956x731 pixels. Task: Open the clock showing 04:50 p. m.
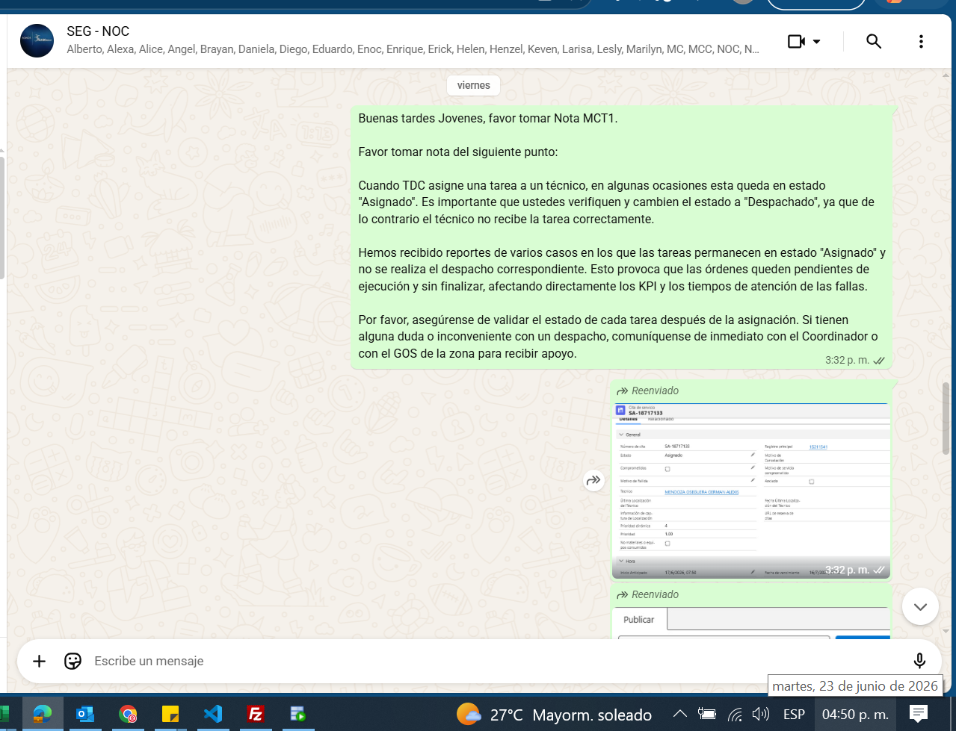(855, 714)
